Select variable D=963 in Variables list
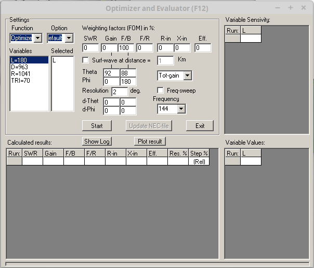Screen dimensions: 314x268 pyautogui.click(x=29, y=67)
